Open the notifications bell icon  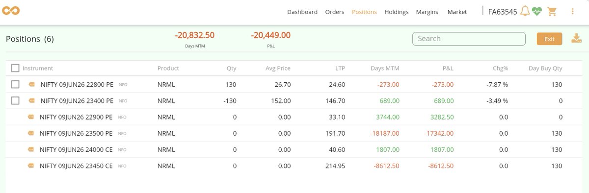click(x=525, y=11)
